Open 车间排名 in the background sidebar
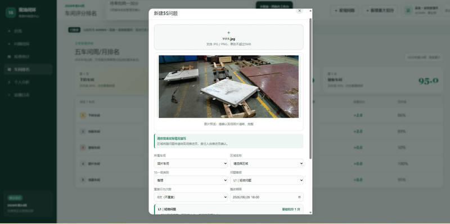 tap(28, 69)
